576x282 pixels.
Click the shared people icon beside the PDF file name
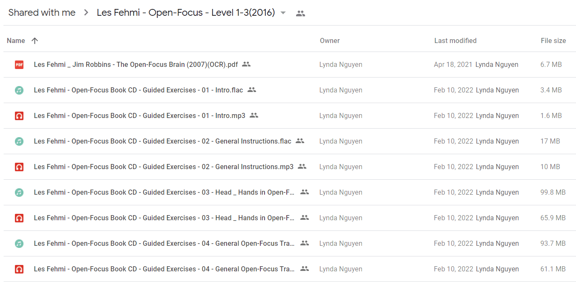pos(246,64)
